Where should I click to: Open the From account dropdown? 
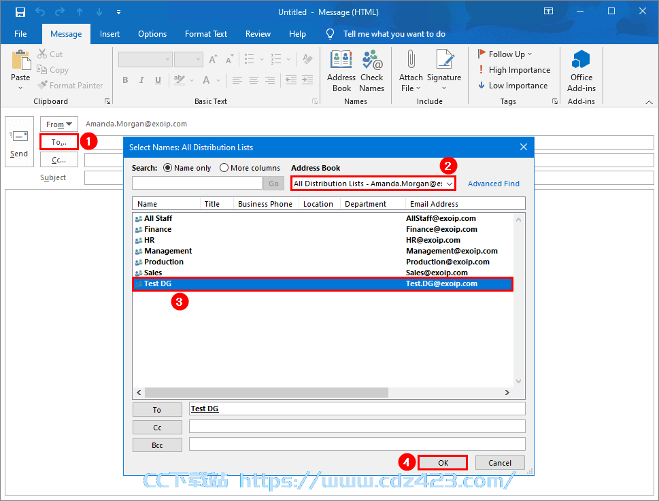(x=59, y=124)
